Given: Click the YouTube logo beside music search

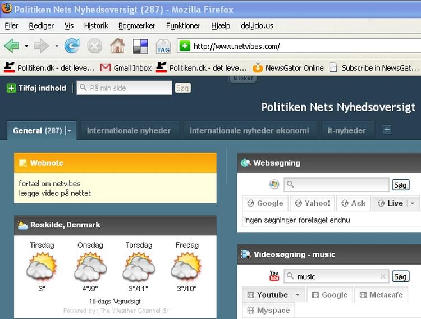Looking at the screenshot, I should [274, 276].
